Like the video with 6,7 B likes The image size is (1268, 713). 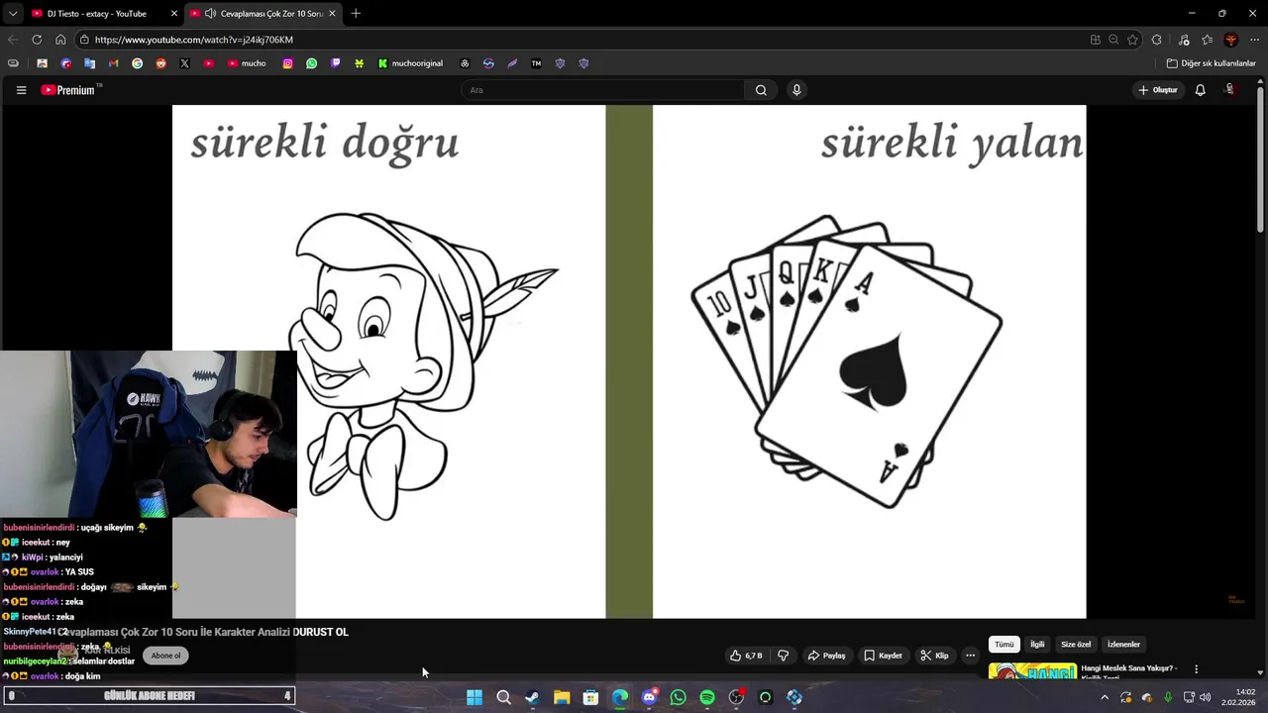pos(747,656)
